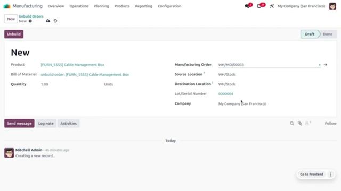The image size is (341, 191).
Task: Open the Activities button
Action: [x=68, y=123]
